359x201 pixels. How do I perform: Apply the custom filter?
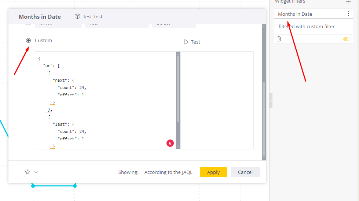(x=213, y=172)
